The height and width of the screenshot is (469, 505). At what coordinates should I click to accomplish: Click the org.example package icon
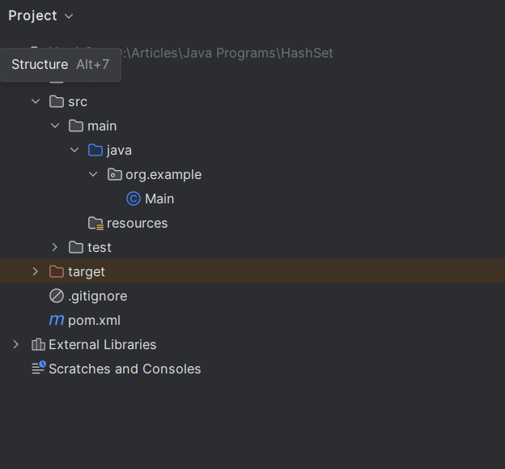(x=115, y=174)
